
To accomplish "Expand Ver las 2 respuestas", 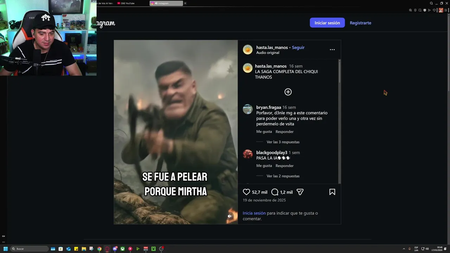I will click(x=283, y=176).
